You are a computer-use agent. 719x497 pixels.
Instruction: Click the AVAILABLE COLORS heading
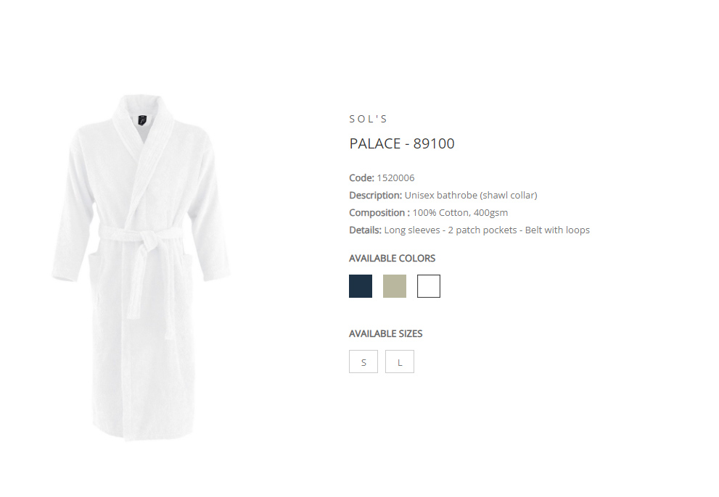(x=392, y=259)
